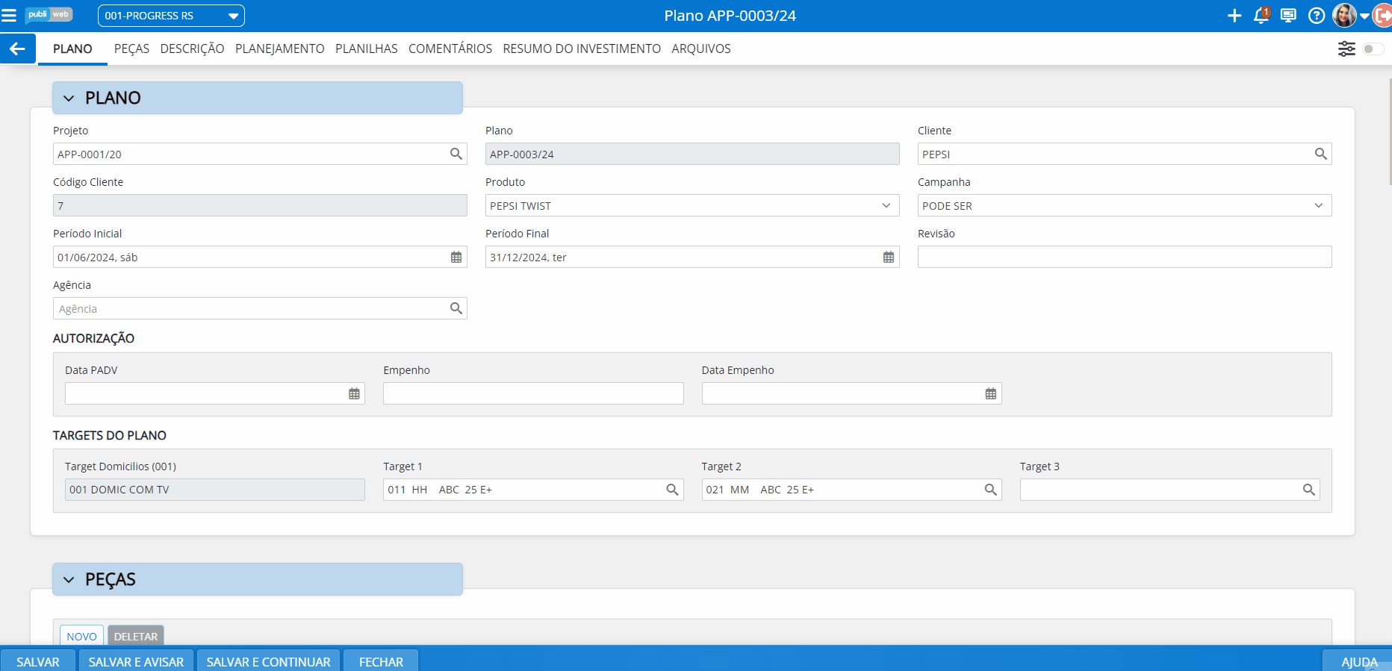Open calendar for Data Empenho
The image size is (1392, 671).
(991, 393)
